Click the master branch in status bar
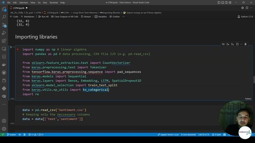This screenshot has width=255, height=143. [x=12, y=135]
